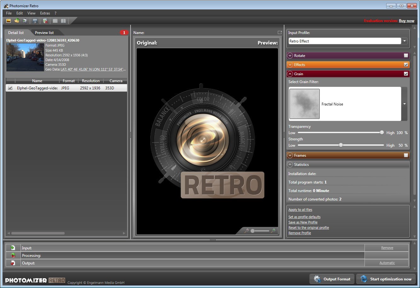
Task: Click the zoom out magnifier icon
Action: coord(247,231)
